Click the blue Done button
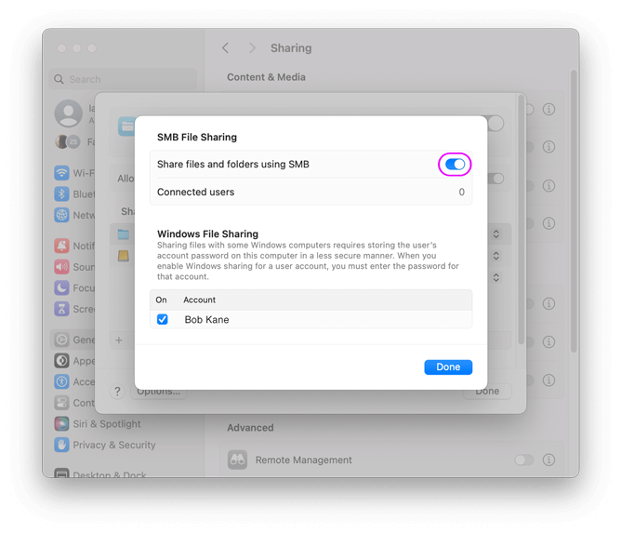 (448, 367)
